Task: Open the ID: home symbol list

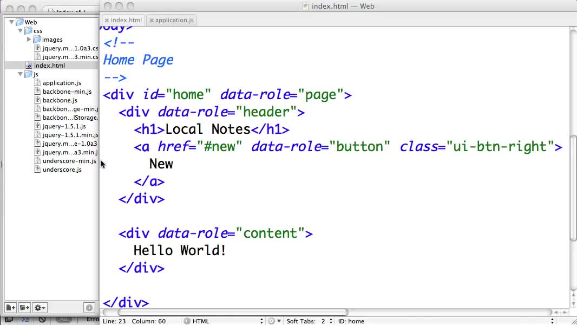Action: 352,320
